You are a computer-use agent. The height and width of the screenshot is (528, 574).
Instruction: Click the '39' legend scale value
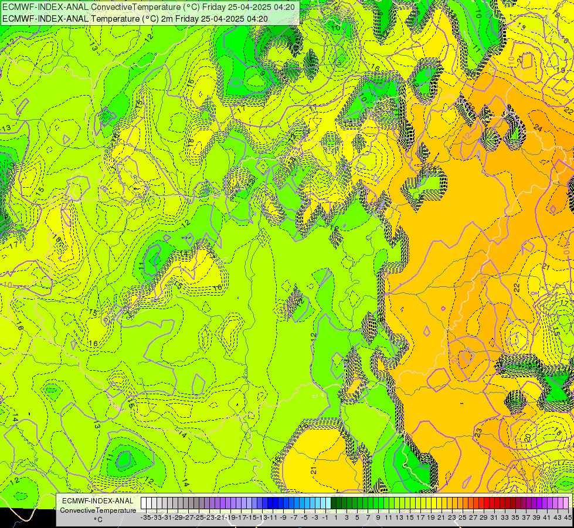click(x=536, y=517)
